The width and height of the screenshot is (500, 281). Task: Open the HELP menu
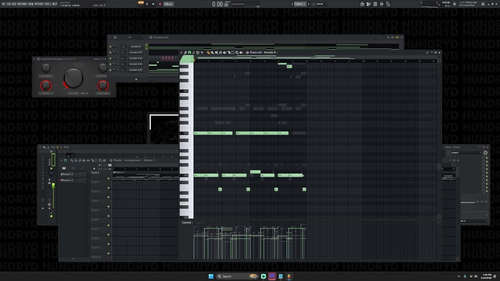55,4
